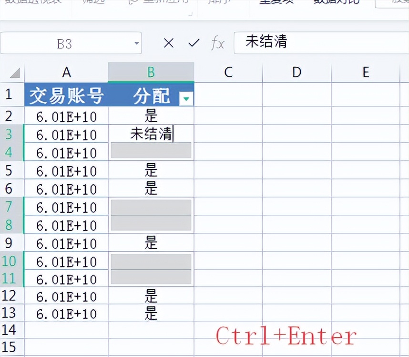409x357 pixels.
Task: Open the insert function fx icon
Action: 217,43
